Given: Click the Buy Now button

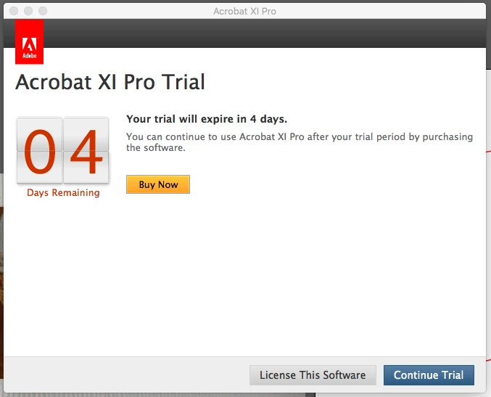Looking at the screenshot, I should pyautogui.click(x=158, y=184).
